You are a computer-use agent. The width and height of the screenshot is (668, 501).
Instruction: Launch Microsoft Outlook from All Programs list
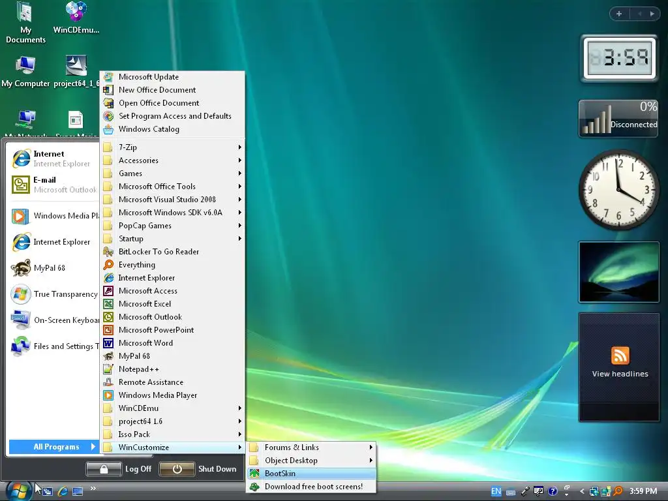coord(173,317)
